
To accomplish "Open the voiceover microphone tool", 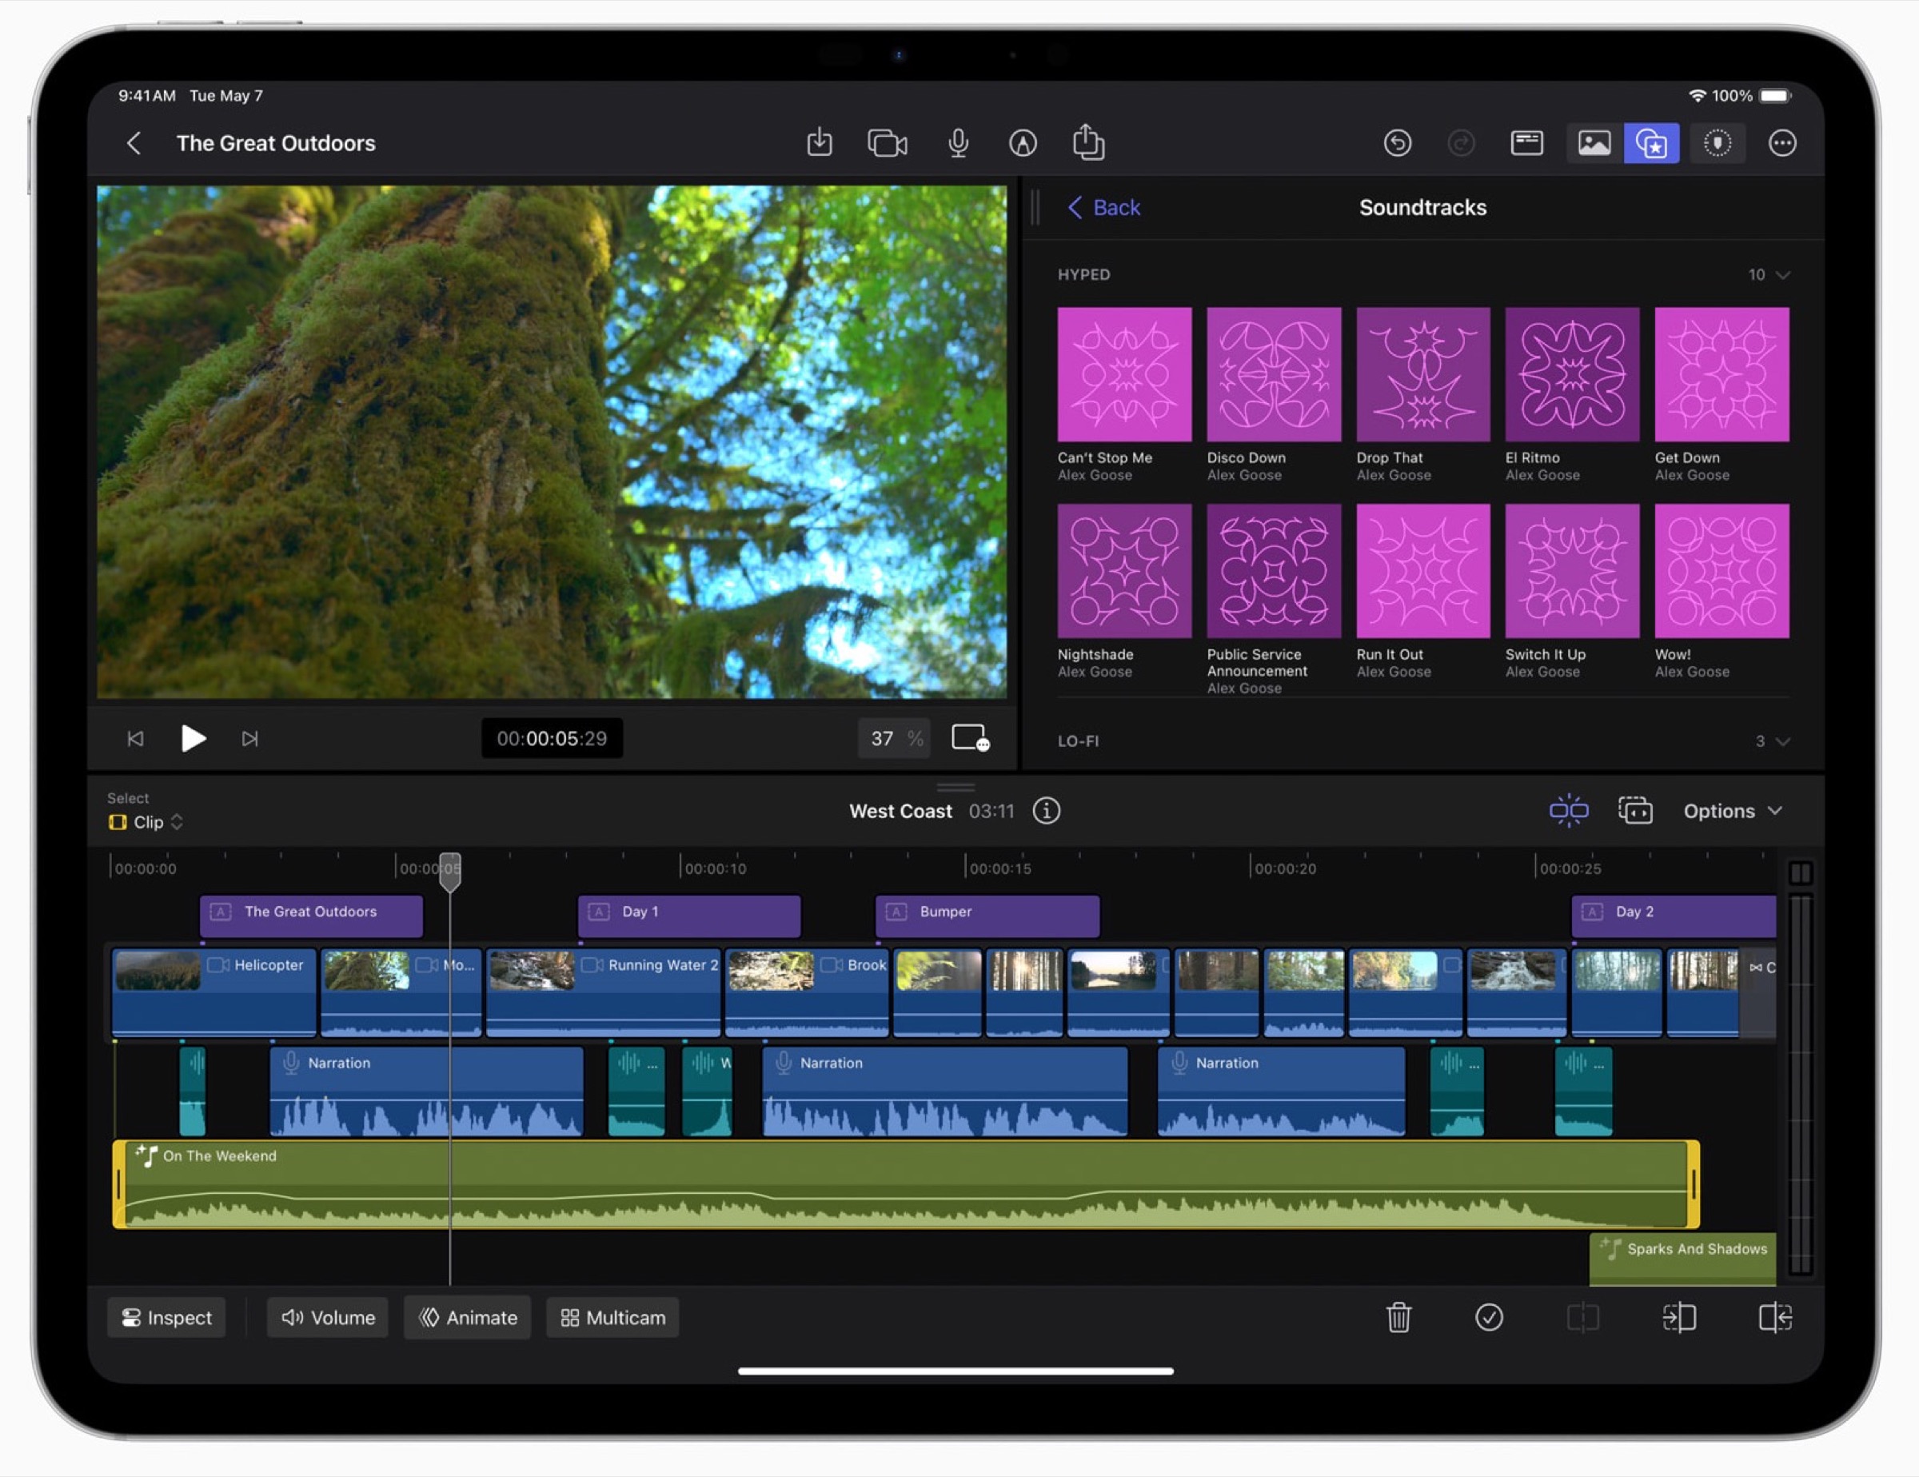I will point(958,143).
